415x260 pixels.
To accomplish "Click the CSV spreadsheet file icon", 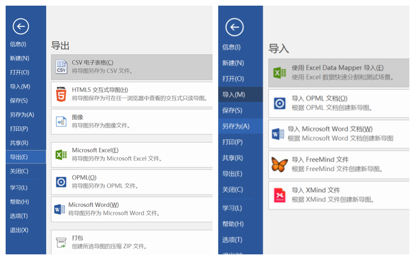I will (61, 67).
